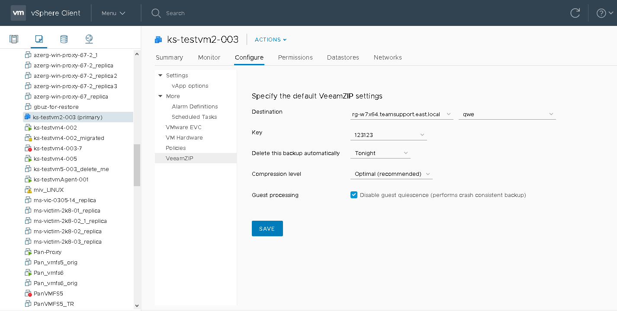Switch to the Summary tab
This screenshot has width=617, height=311.
pyautogui.click(x=169, y=57)
